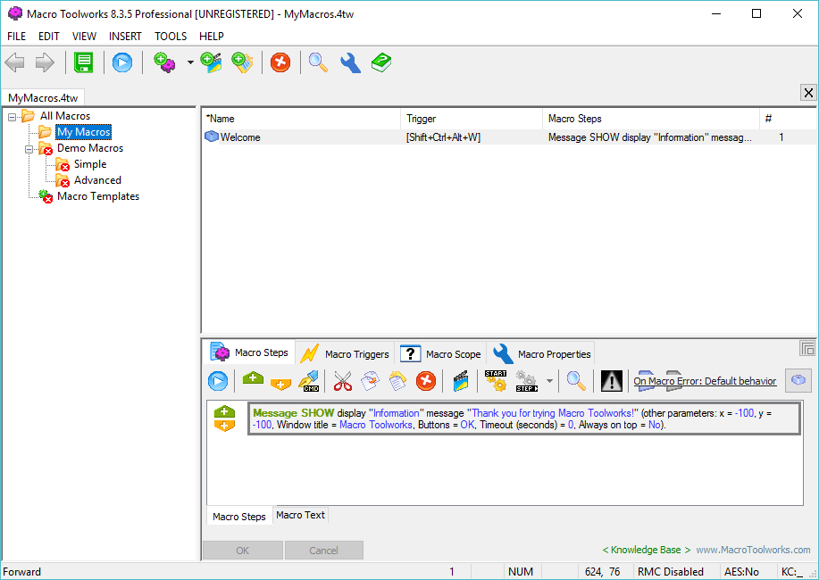The height and width of the screenshot is (580, 819).
Task: Sort by Name column header
Action: coord(301,119)
